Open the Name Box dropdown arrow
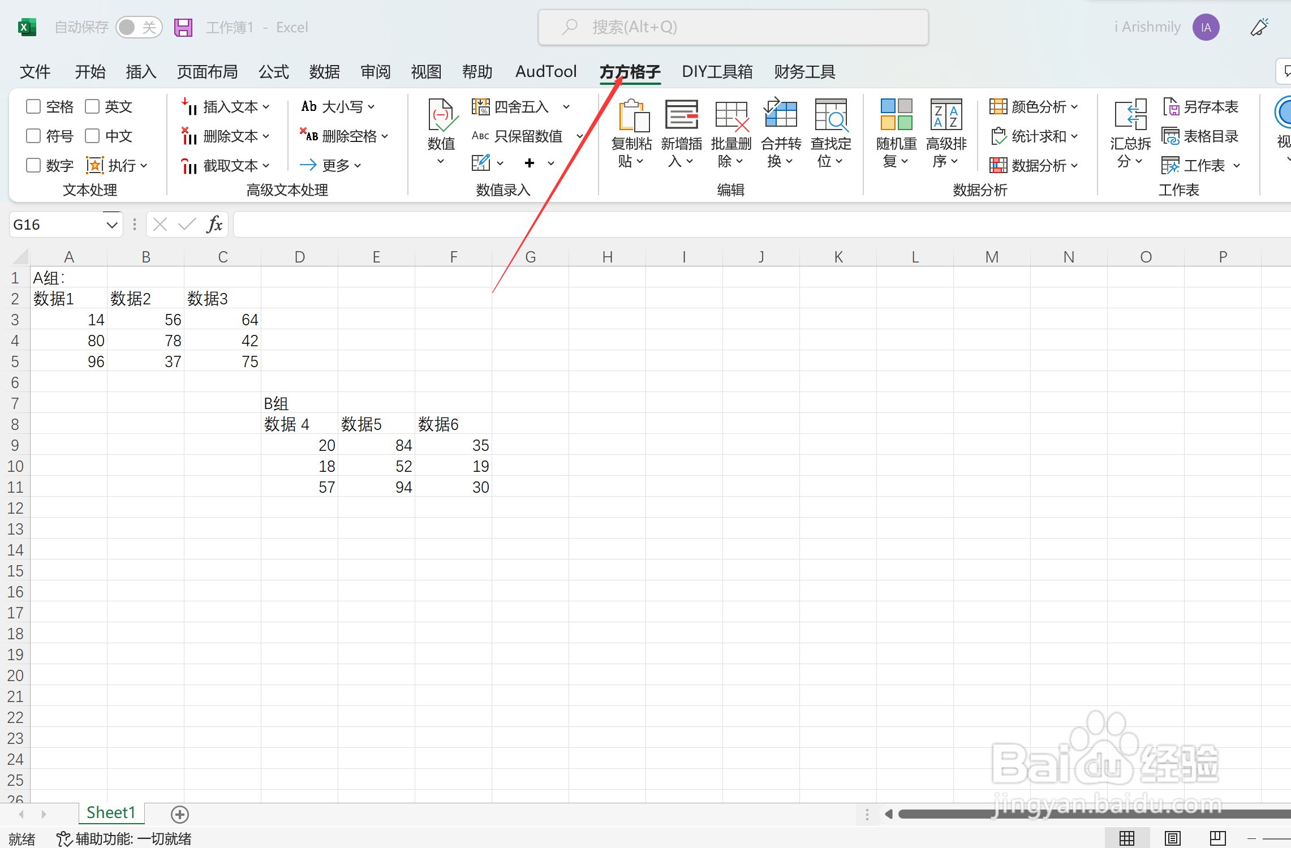1291x848 pixels. click(x=112, y=225)
